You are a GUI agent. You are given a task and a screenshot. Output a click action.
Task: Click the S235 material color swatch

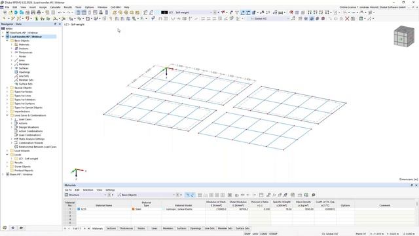(x=79, y=209)
